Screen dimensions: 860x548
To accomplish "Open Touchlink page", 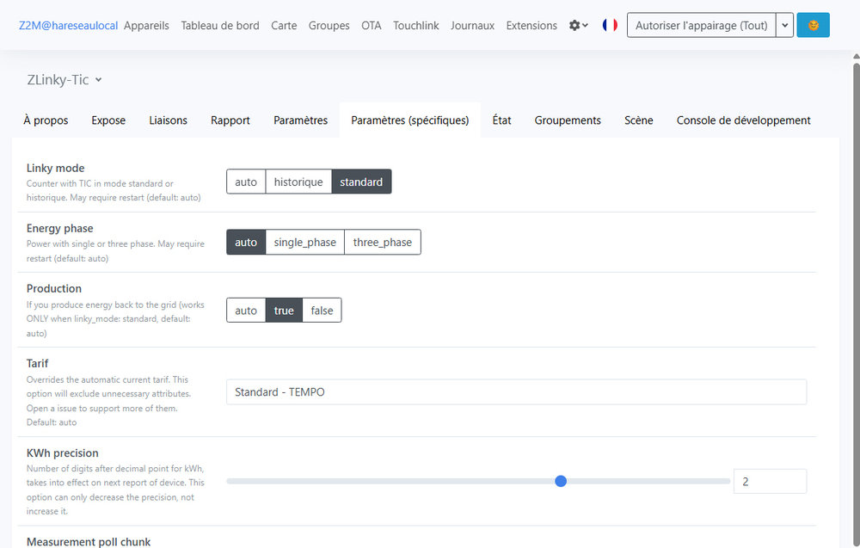I will pos(415,25).
